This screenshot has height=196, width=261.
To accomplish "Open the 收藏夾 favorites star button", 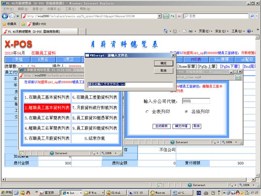I will pos(9,24).
